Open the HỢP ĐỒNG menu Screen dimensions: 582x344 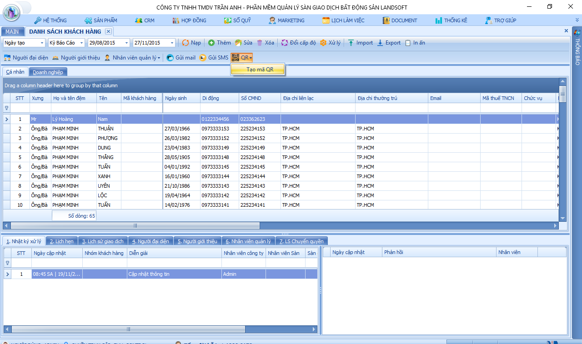pos(190,20)
